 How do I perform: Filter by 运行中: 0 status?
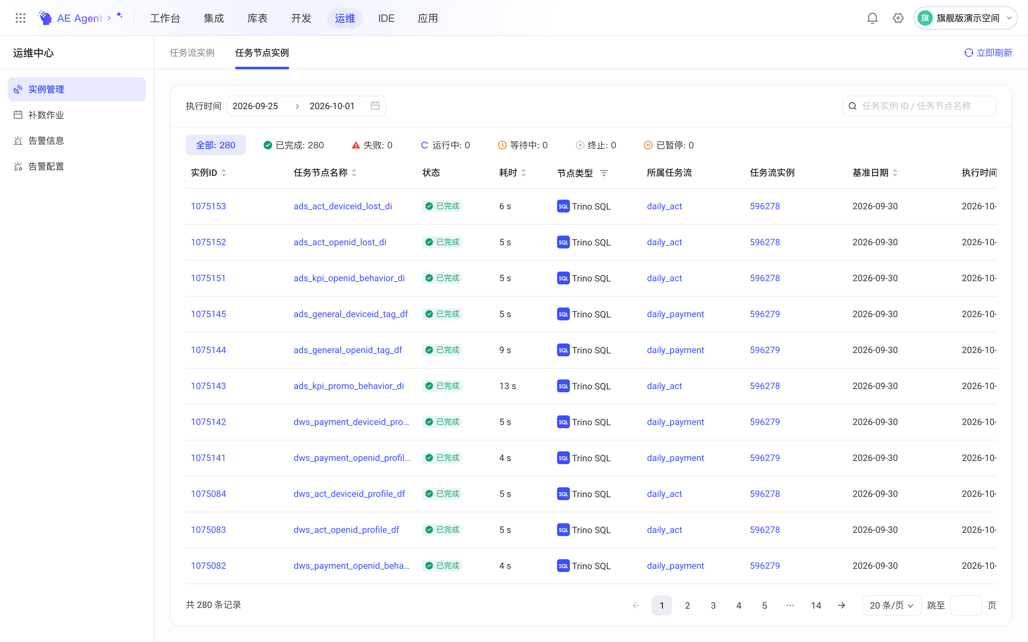point(446,145)
